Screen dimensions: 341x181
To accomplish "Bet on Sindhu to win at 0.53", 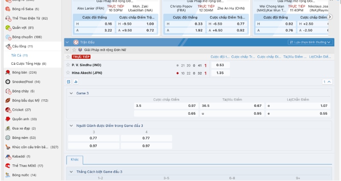I will point(220,65).
